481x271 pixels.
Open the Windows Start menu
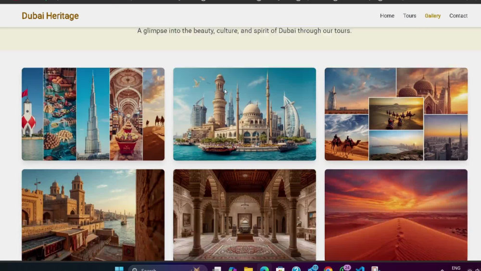pyautogui.click(x=119, y=269)
